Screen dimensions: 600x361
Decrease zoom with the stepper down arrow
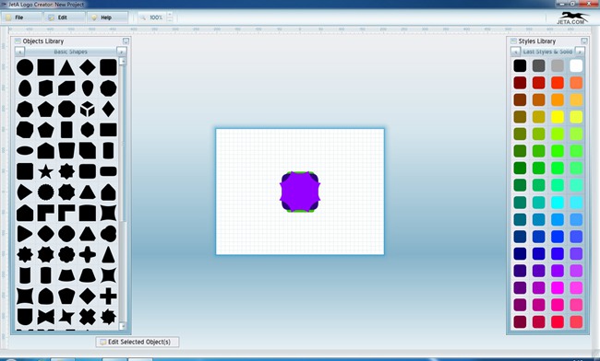click(x=170, y=20)
